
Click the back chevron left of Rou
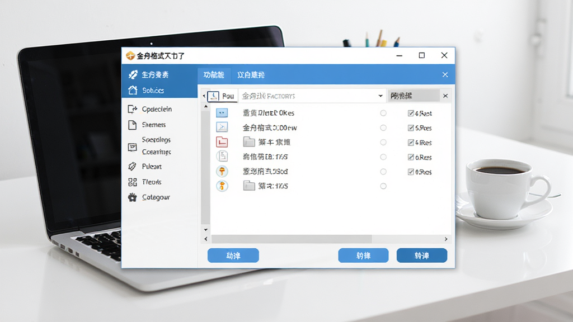[204, 96]
